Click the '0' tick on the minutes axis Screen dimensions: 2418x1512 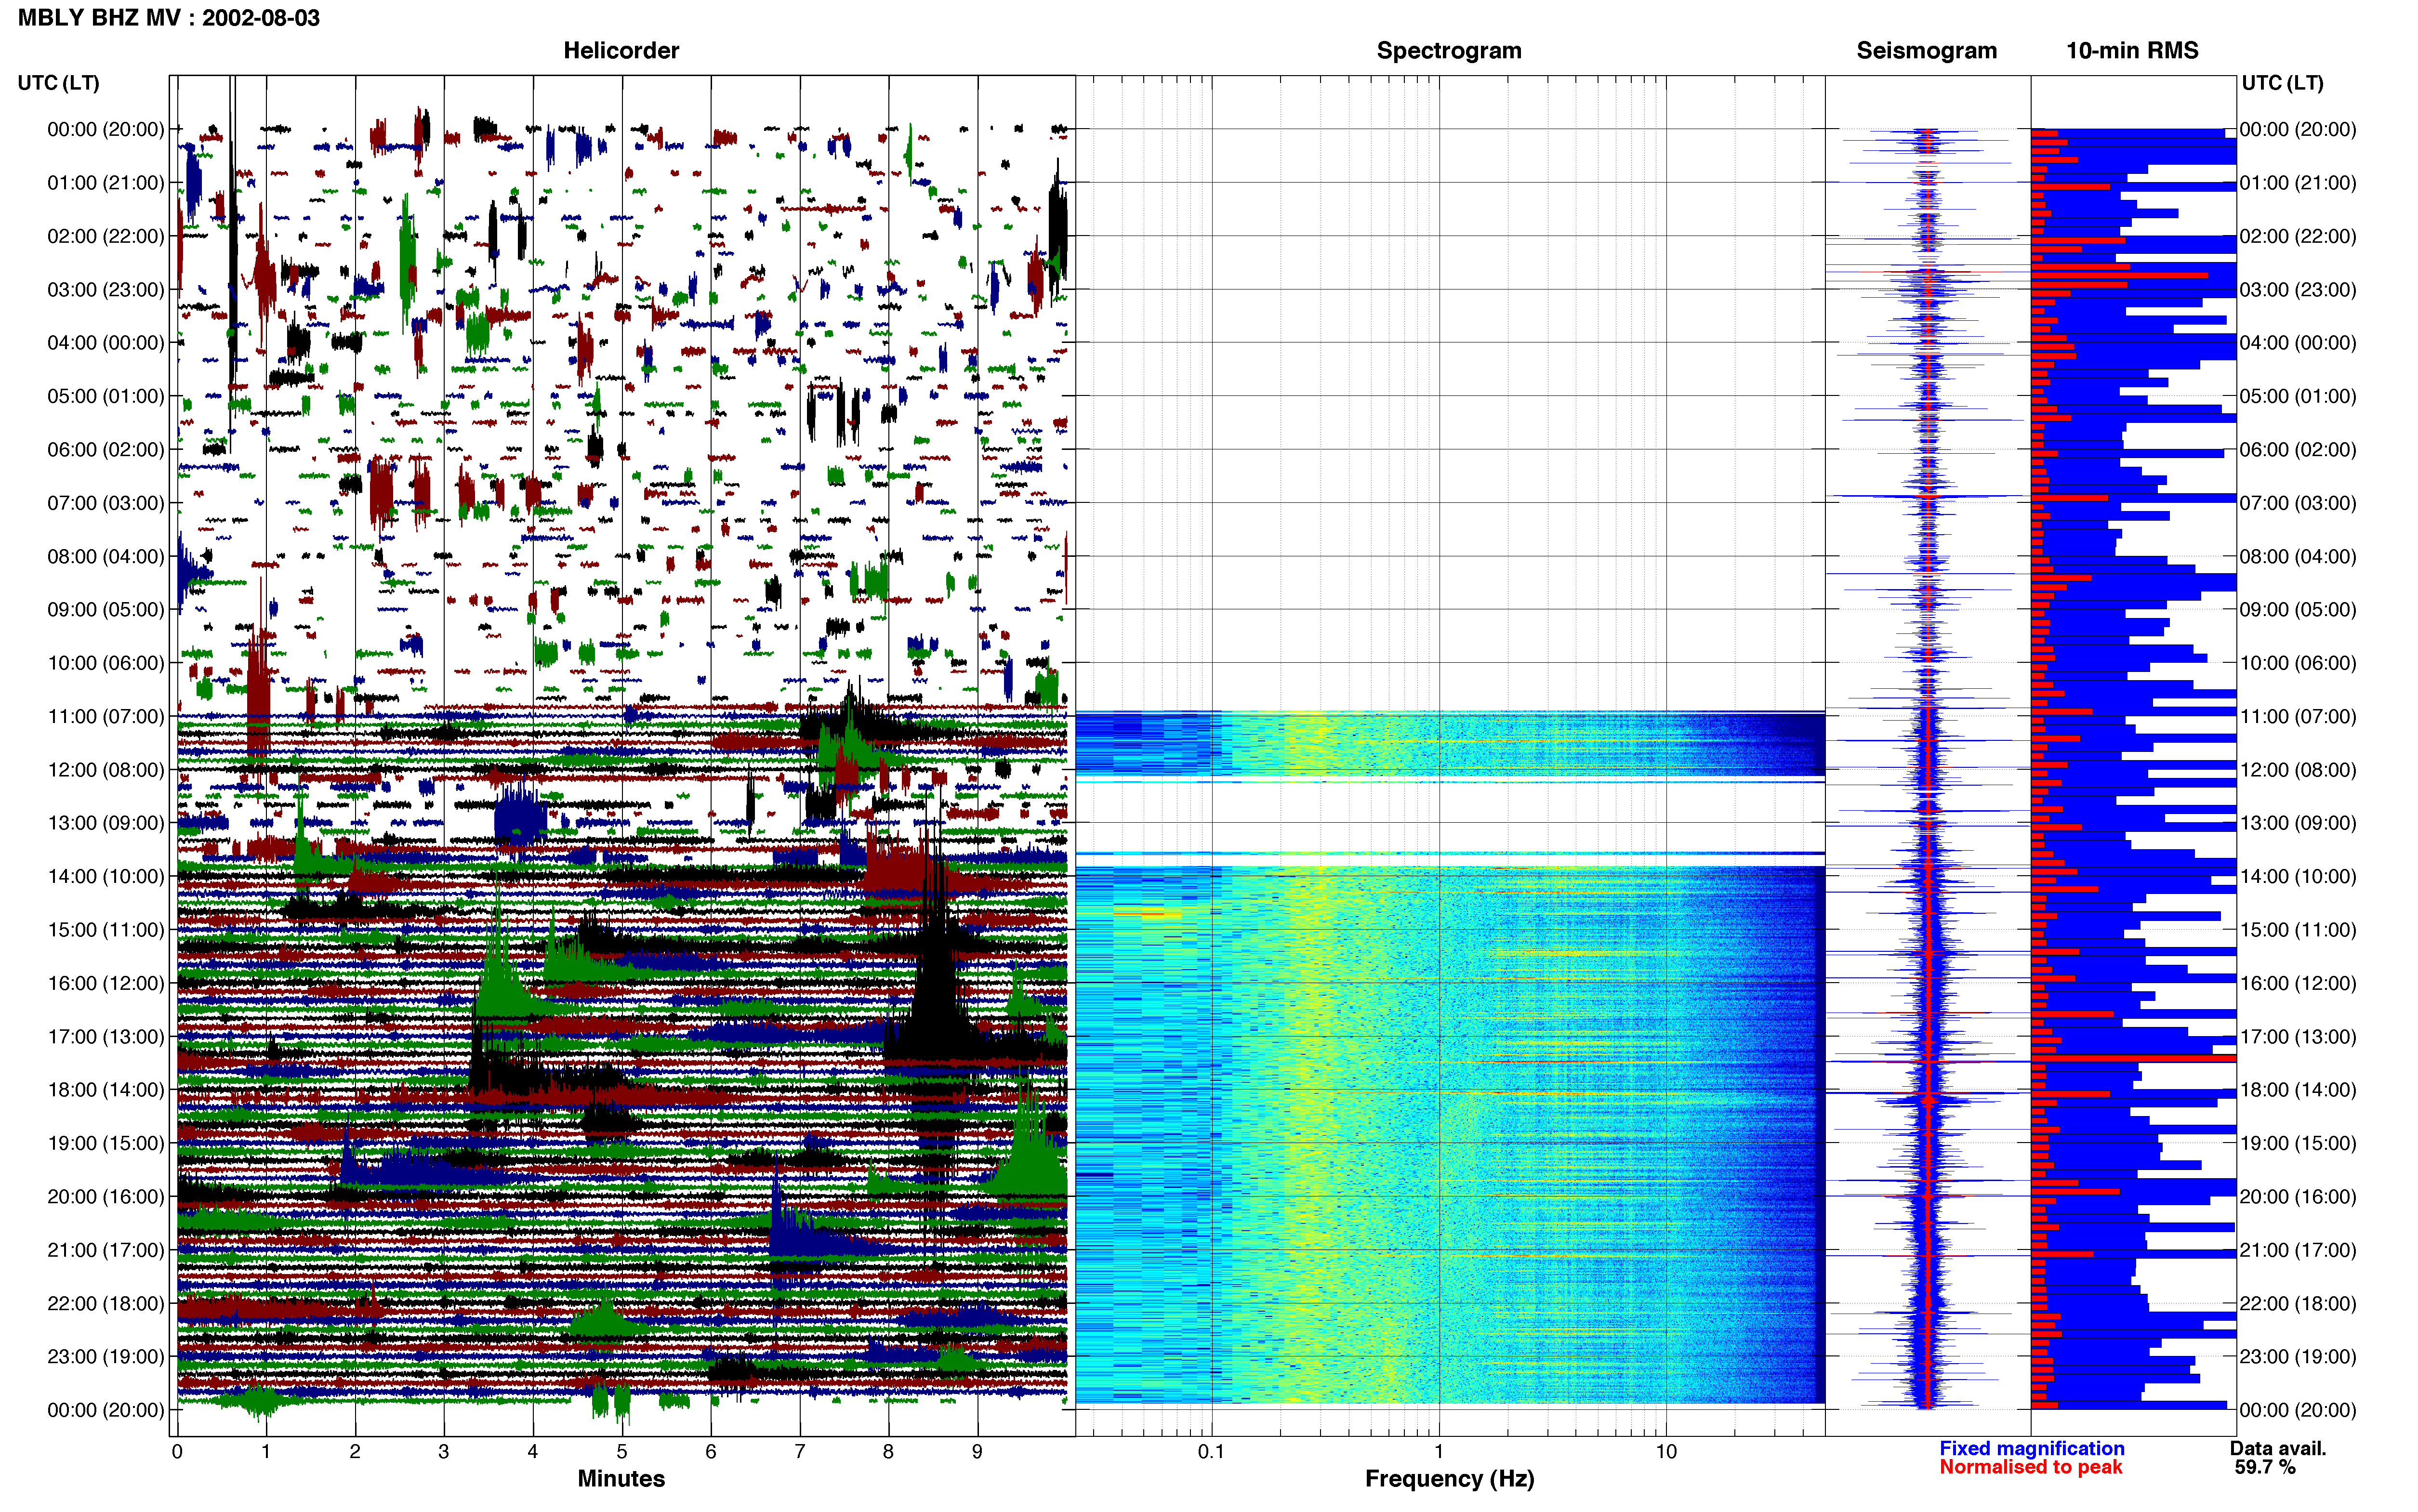(177, 1451)
